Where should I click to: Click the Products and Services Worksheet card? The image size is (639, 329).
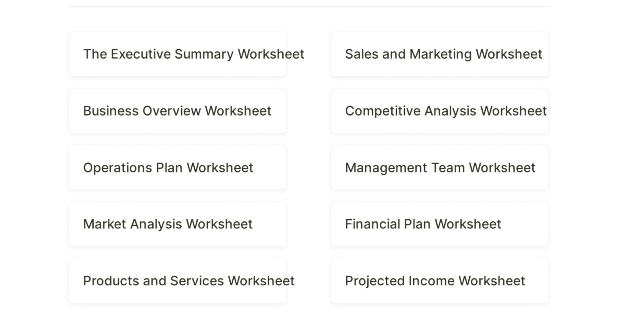pos(177,280)
